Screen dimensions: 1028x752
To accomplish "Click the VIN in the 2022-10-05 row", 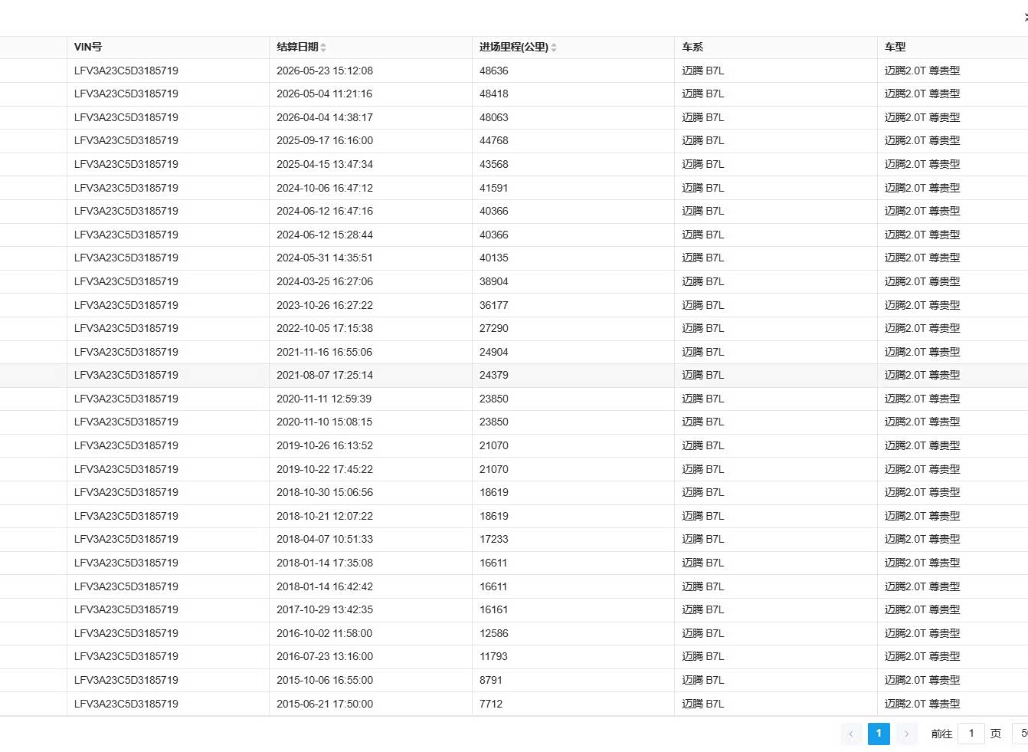I will click(x=126, y=328).
